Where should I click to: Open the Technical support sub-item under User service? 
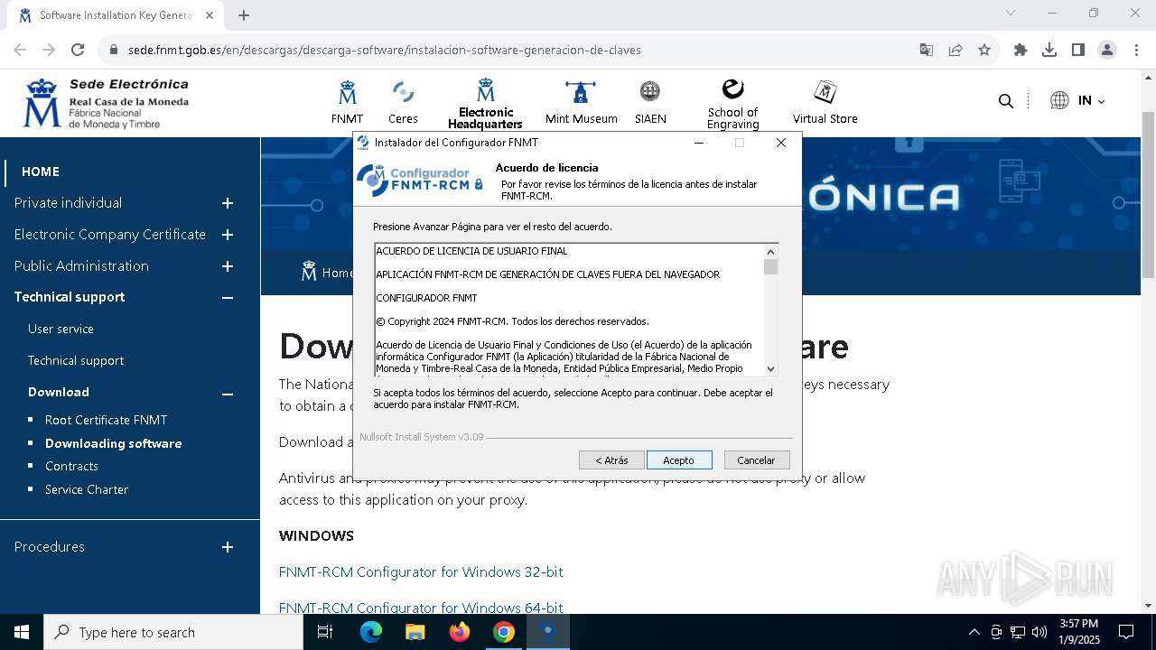(76, 360)
